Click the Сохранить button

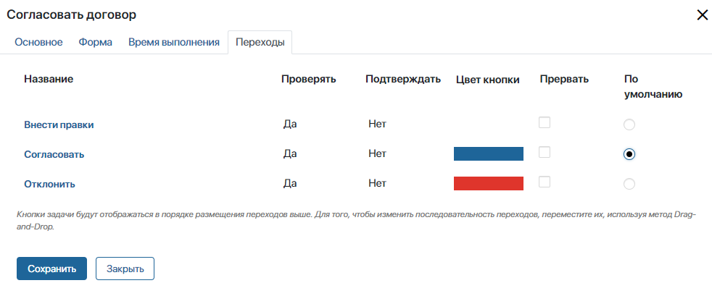click(51, 269)
